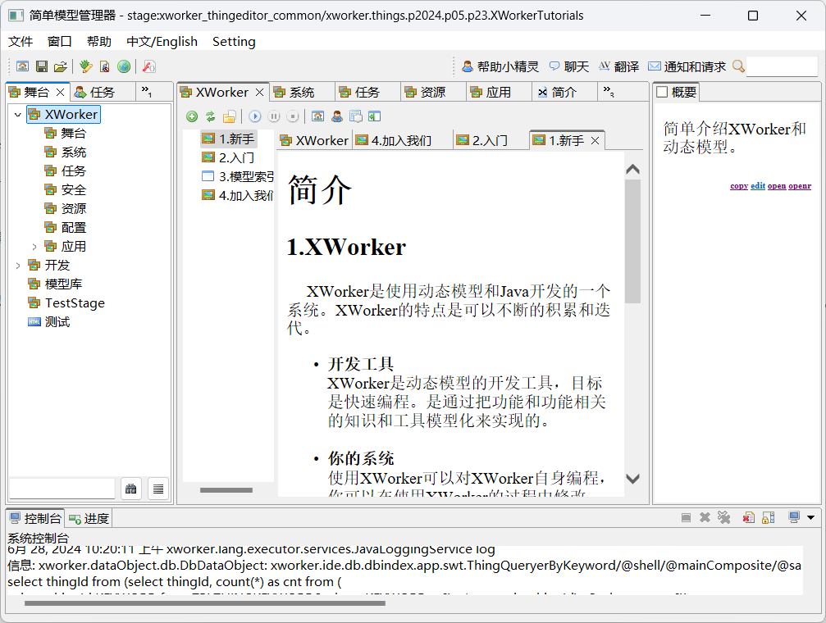Click the single grey X console icon
Image resolution: width=826 pixels, height=623 pixels.
click(705, 518)
